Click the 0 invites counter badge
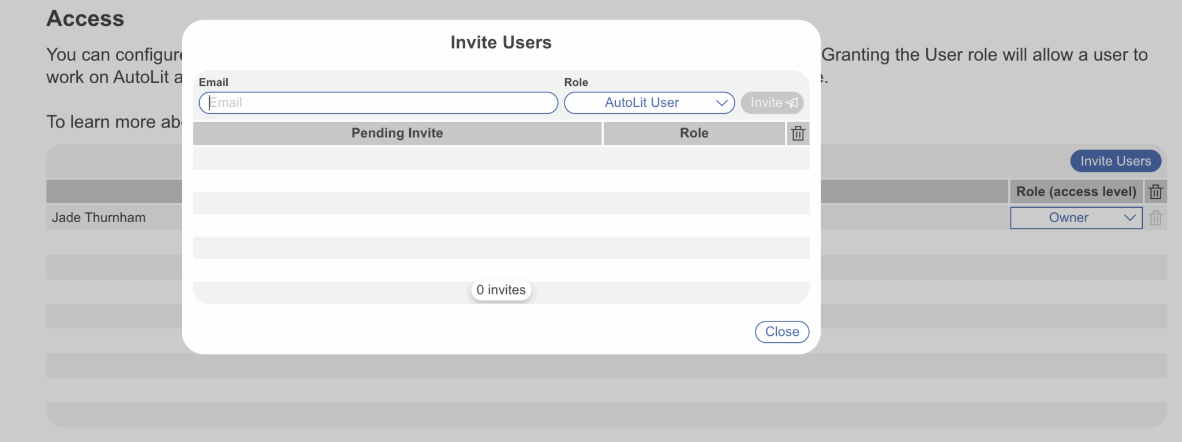1182x442 pixels. [x=501, y=290]
